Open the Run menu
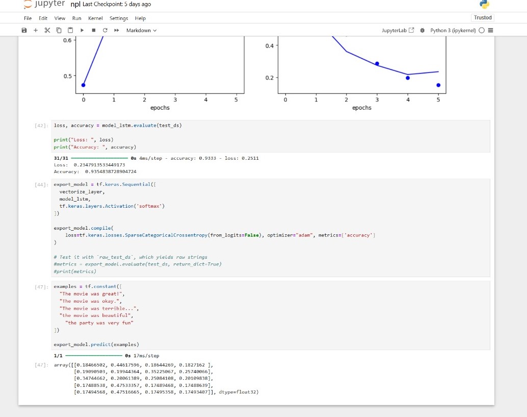527x417 pixels. point(76,18)
